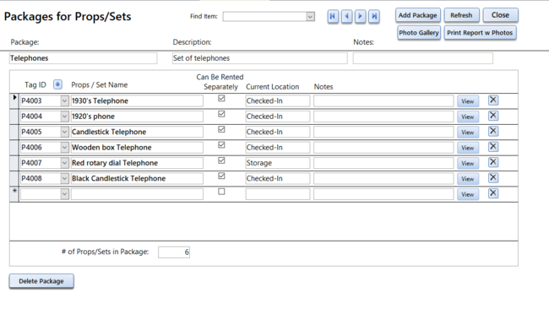Delete the Red rotary dial Telephone row
The height and width of the screenshot is (309, 549).
493,162
